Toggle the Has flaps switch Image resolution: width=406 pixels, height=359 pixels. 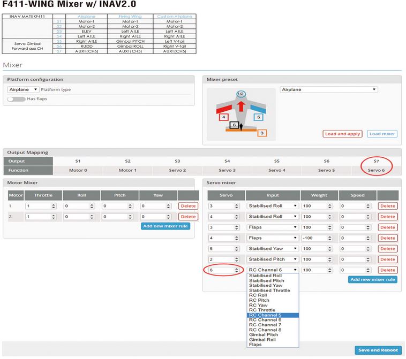coord(16,99)
